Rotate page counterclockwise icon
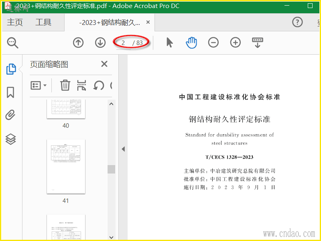This screenshot has height=241, width=321. (x=98, y=85)
